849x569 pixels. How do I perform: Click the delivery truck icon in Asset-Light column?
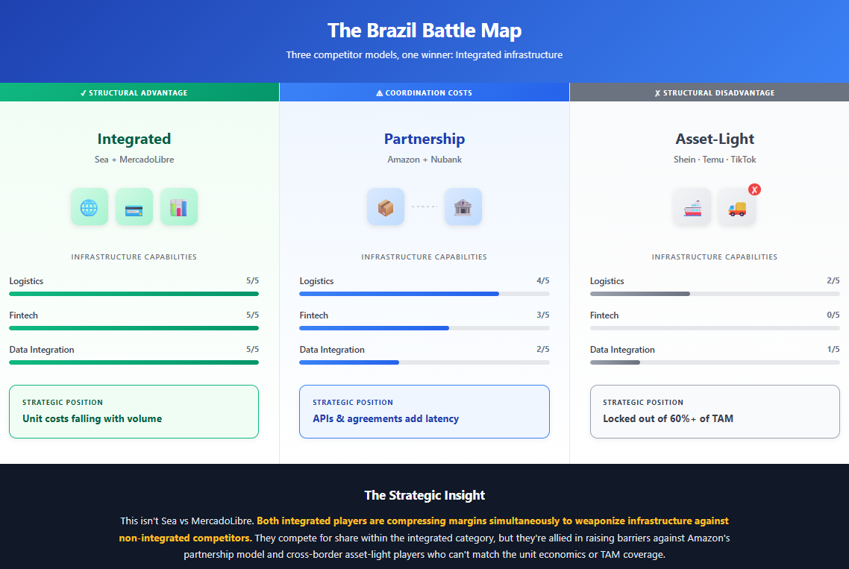737,208
